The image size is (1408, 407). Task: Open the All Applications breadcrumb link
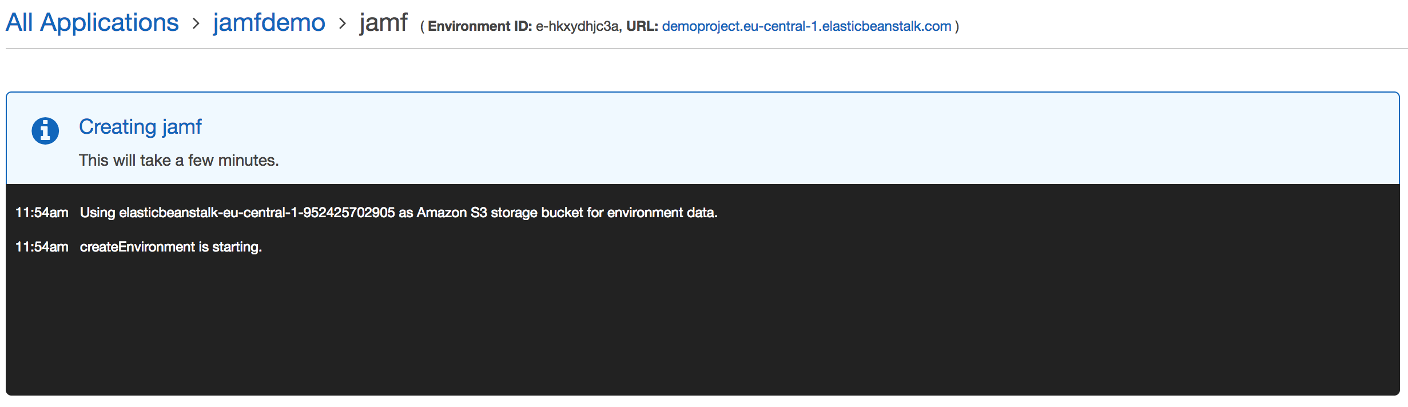(x=92, y=23)
